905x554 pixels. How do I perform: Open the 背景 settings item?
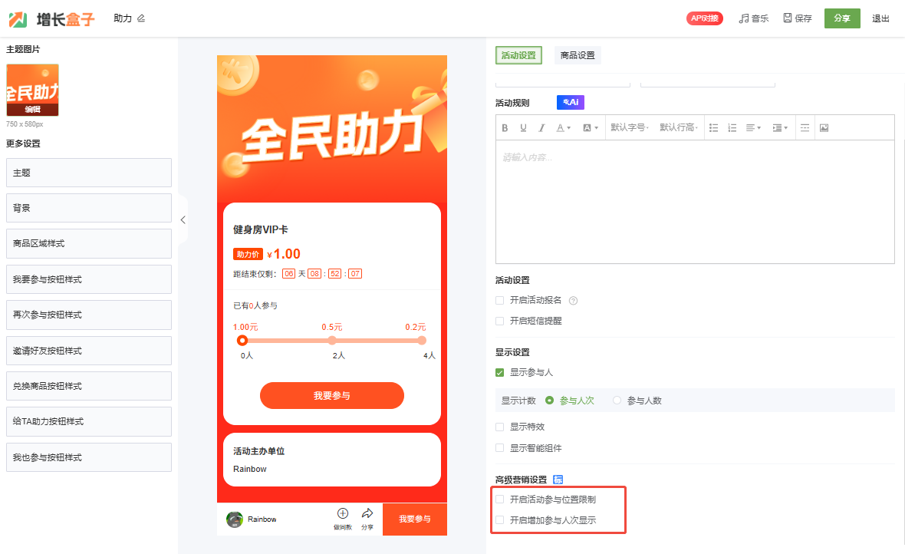[x=88, y=208]
